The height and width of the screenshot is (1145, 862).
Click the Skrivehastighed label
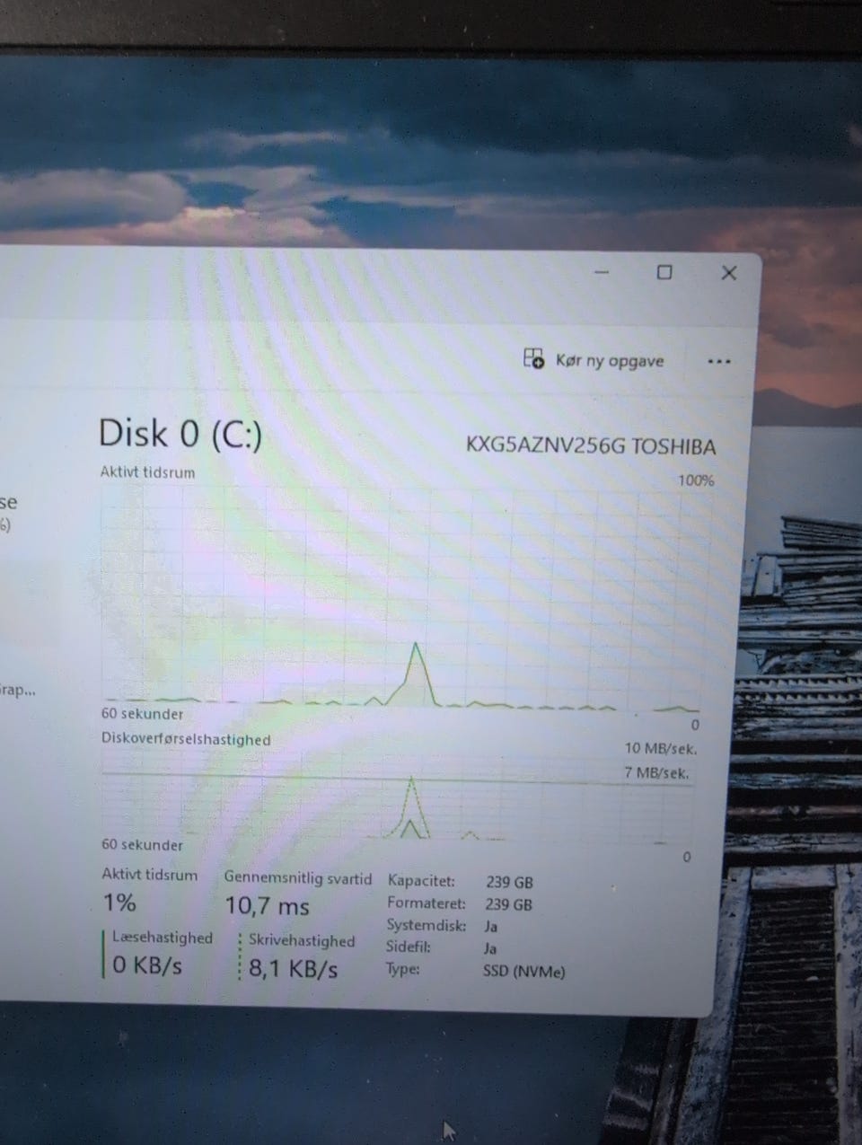(302, 940)
